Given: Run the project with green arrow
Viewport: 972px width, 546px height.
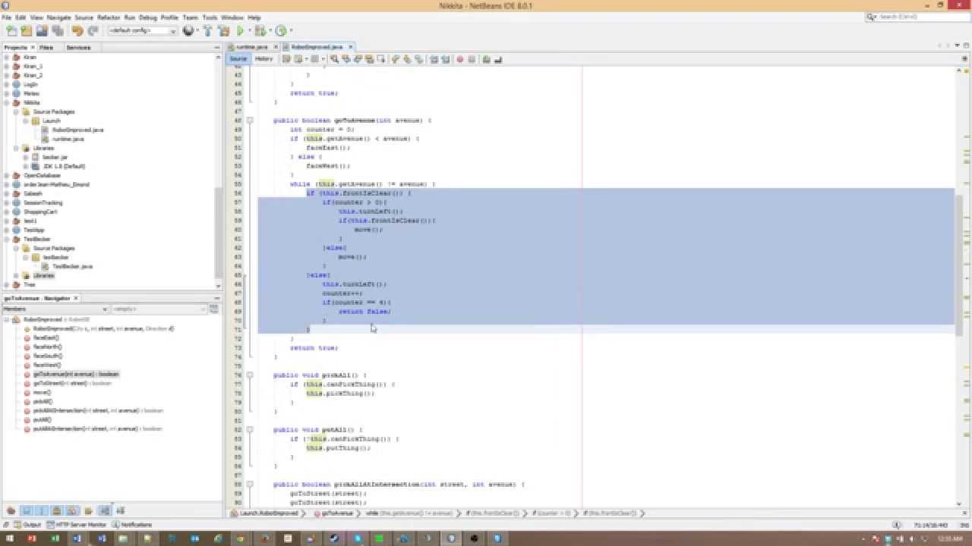Looking at the screenshot, I should pos(240,30).
